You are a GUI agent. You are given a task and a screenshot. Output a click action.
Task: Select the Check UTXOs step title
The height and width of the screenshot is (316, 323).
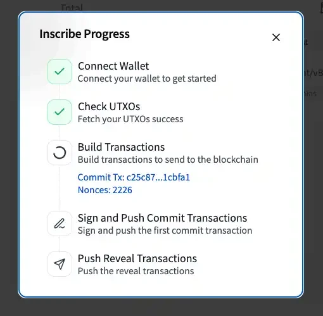click(x=109, y=106)
